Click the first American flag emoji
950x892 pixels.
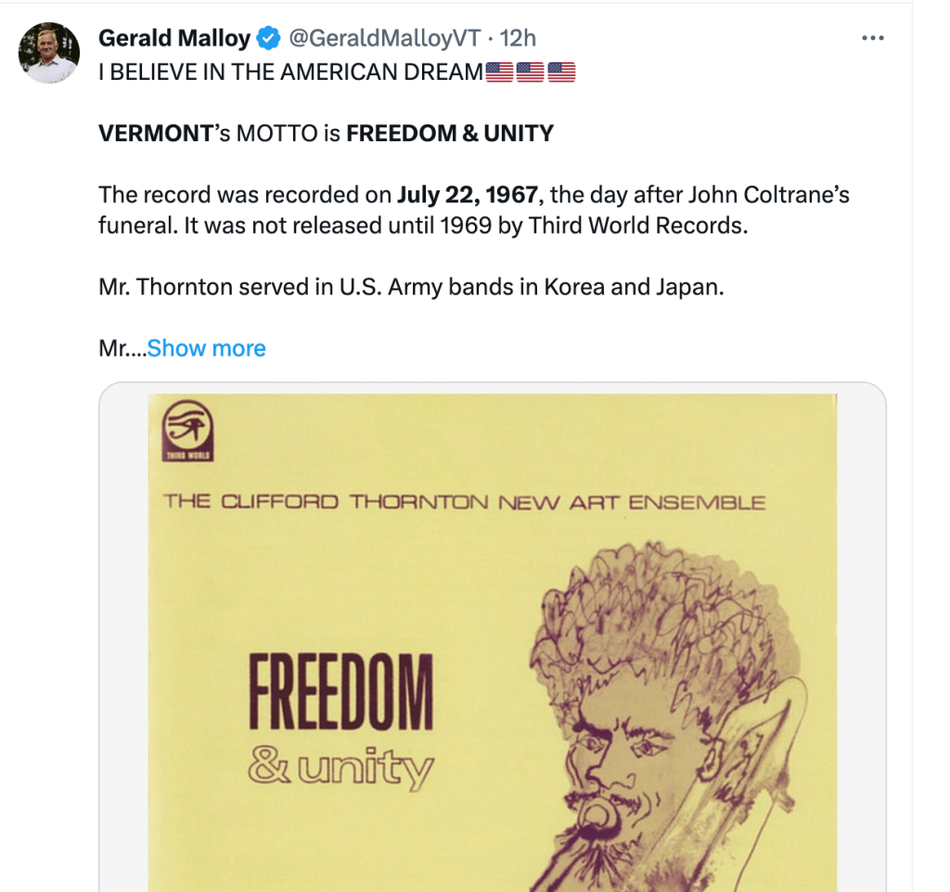[499, 71]
